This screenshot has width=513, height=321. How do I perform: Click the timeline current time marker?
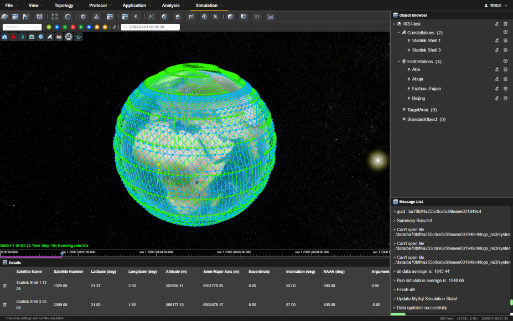[x=62, y=254]
